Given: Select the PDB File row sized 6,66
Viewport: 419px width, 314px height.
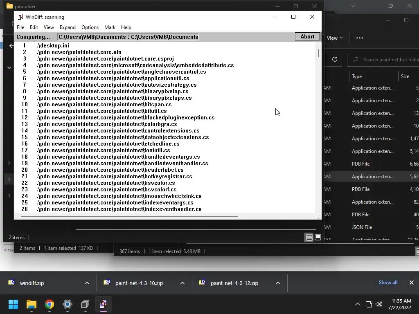Looking at the screenshot, I should pyautogui.click(x=372, y=164).
